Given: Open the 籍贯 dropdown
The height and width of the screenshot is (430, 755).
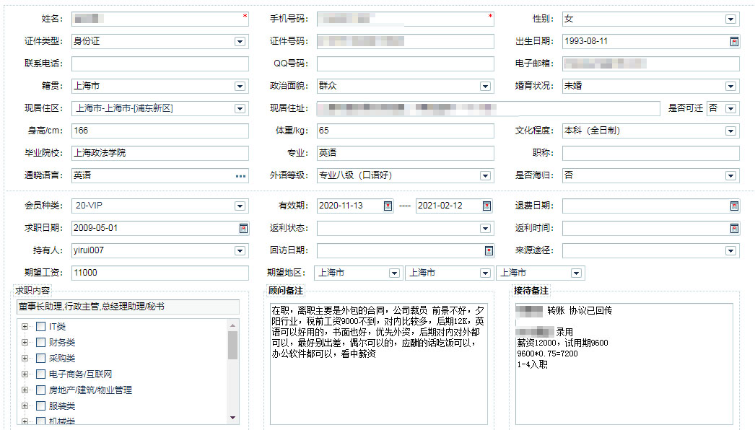Looking at the screenshot, I should click(x=240, y=86).
